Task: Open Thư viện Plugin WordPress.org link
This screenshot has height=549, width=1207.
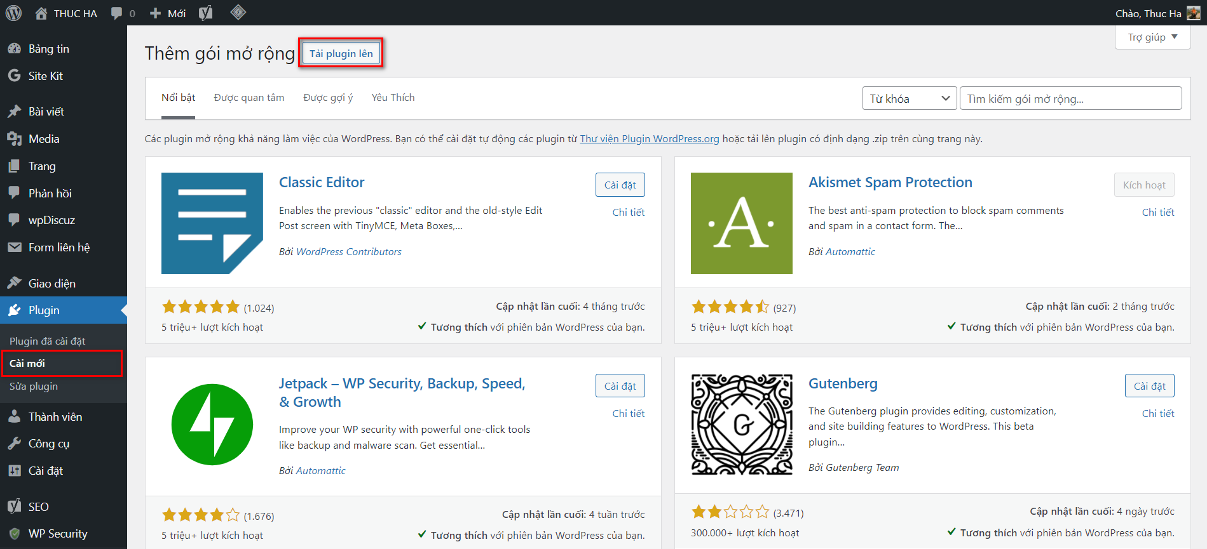Action: [x=649, y=139]
